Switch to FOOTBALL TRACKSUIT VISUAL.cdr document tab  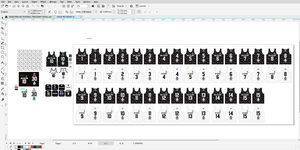pyautogui.click(x=30, y=17)
